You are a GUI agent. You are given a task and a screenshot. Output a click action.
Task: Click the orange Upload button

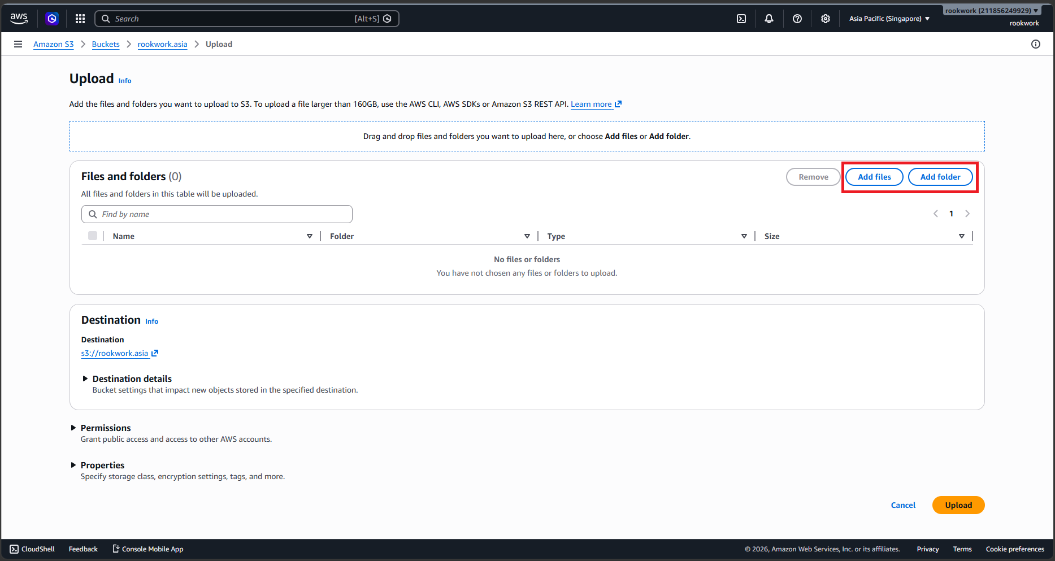pos(958,505)
